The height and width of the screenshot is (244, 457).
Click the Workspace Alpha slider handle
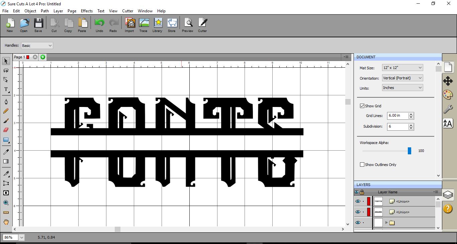pos(409,151)
